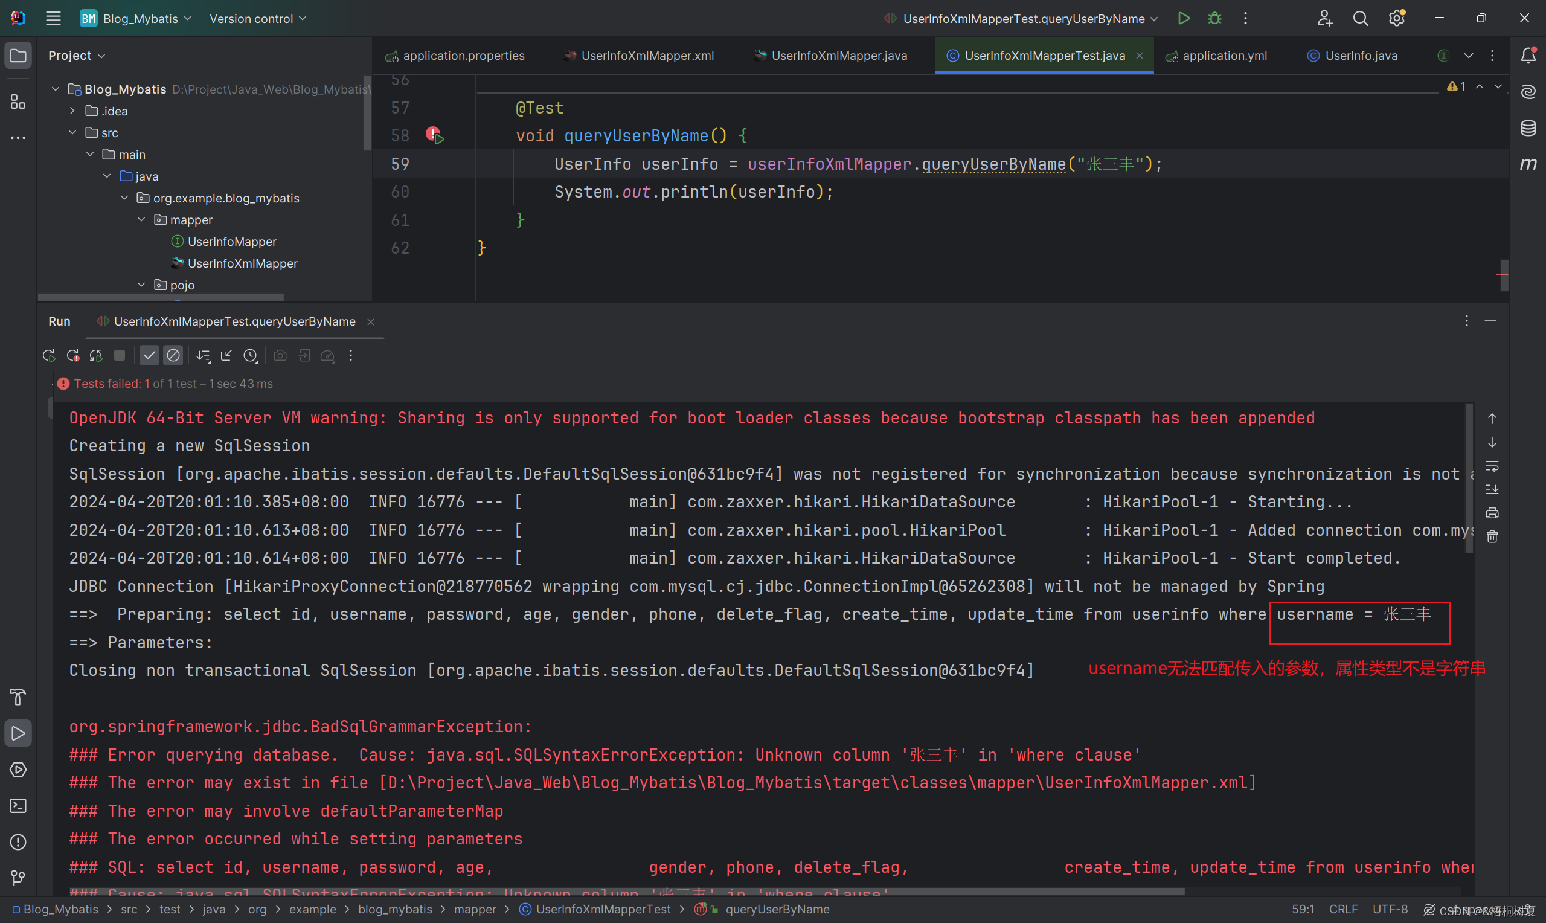Open the Build hammer tool window
1546x923 pixels.
coord(18,697)
